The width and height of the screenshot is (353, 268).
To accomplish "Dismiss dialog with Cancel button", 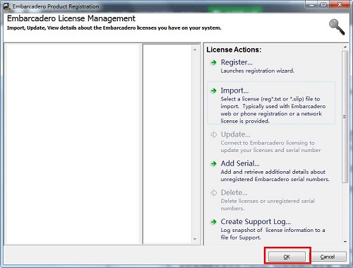I will tap(328, 257).
